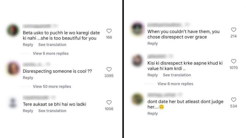246x138 pixels.
Task: Reply to 'When you couldn't have them' comment
Action: tap(152, 43)
